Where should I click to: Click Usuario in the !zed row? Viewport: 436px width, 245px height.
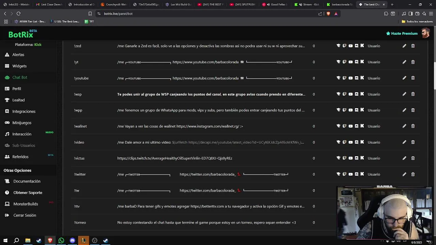point(374,46)
